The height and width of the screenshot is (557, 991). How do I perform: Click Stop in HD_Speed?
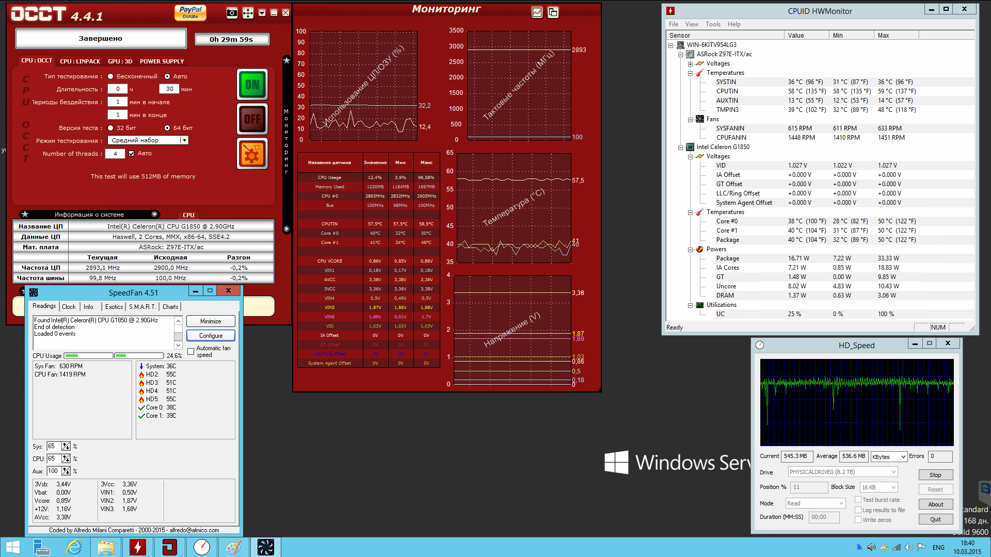[935, 475]
